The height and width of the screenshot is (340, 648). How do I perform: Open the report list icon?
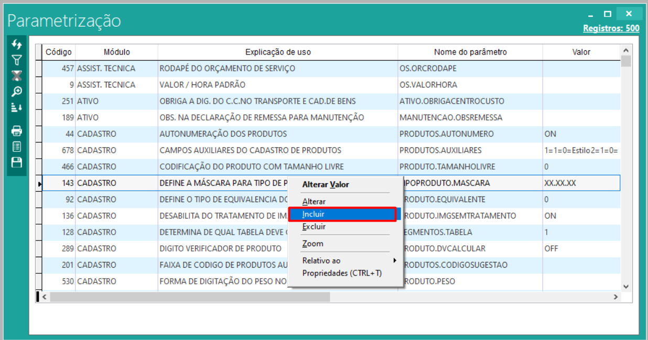(x=17, y=146)
